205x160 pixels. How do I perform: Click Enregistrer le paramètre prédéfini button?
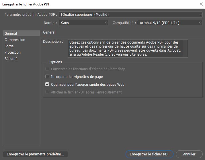[35, 154]
